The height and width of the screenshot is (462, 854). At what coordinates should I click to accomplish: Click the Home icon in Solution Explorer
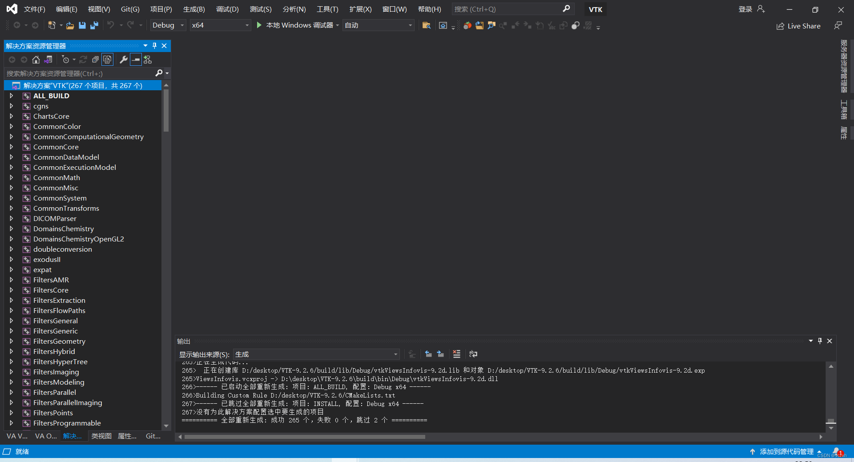pyautogui.click(x=36, y=60)
